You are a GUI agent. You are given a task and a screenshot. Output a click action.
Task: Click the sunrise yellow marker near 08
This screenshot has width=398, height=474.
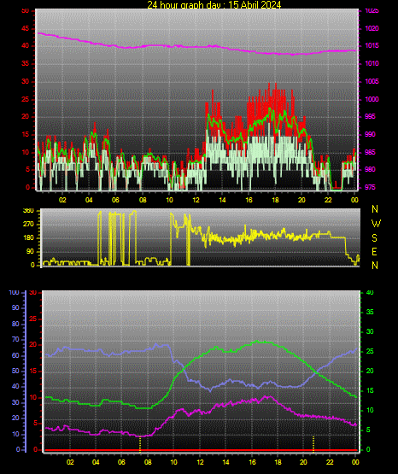(140, 445)
